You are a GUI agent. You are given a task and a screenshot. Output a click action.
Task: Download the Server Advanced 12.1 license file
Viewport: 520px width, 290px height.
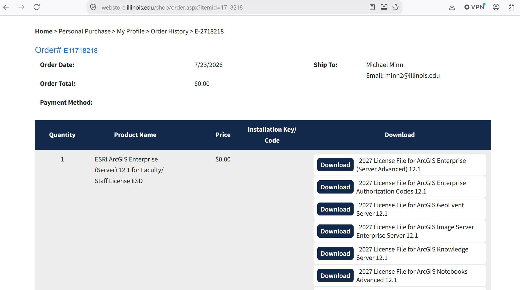click(335, 165)
